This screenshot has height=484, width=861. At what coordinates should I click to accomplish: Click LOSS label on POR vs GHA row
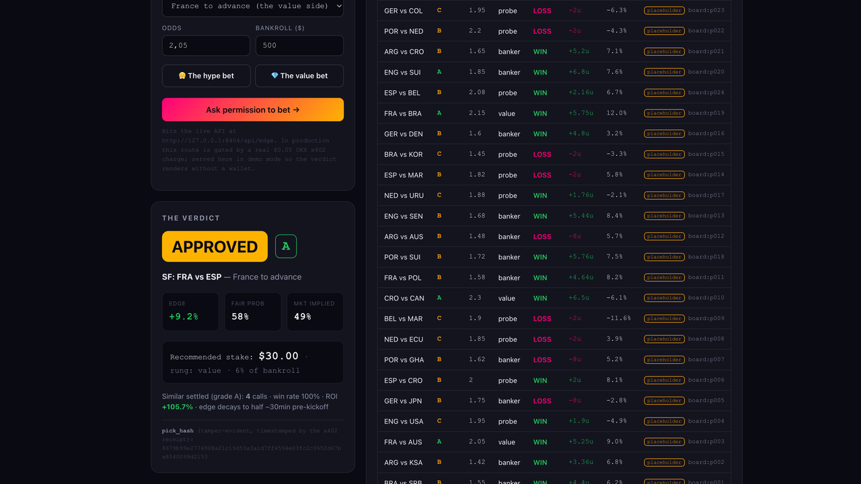542,360
